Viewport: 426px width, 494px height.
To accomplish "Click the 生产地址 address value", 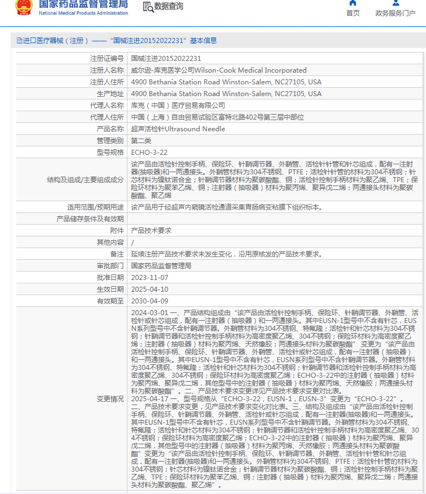I will 226,93.
